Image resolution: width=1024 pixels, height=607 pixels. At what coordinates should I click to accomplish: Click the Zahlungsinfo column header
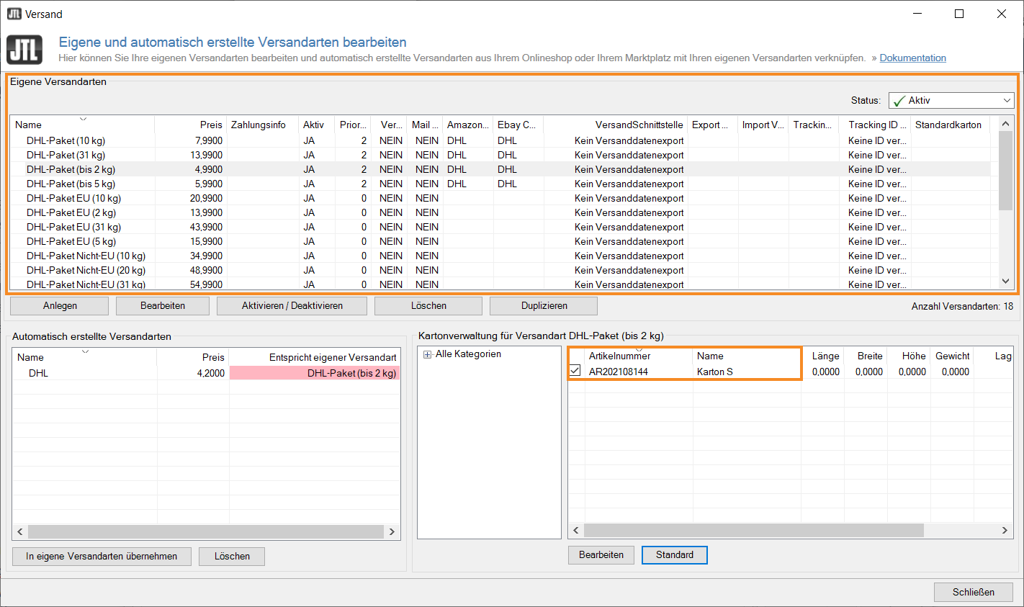click(x=263, y=125)
